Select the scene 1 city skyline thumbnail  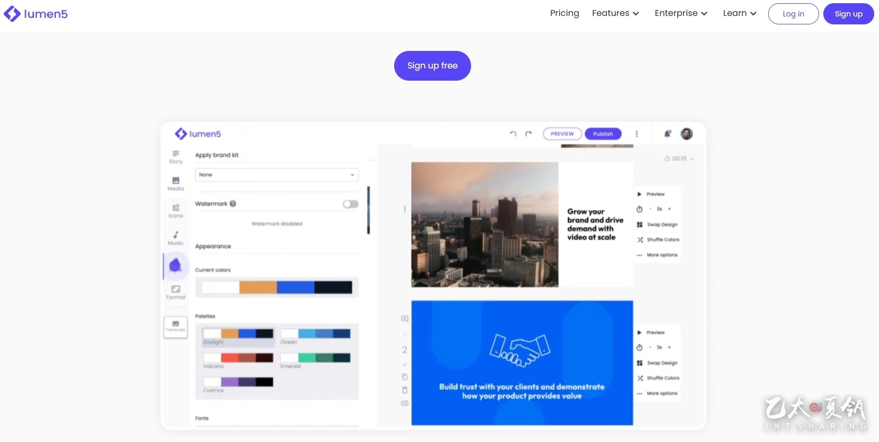click(485, 224)
